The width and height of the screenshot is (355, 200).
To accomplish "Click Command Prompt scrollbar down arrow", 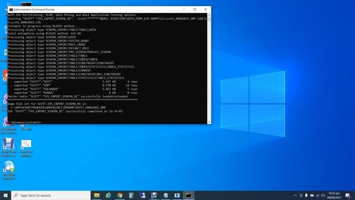I will (x=209, y=122).
